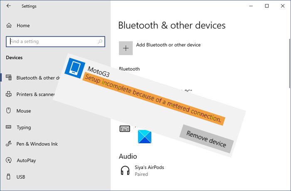Viewport: 291px width, 191px height.
Task: Minimize the Settings window
Action: click(x=251, y=6)
